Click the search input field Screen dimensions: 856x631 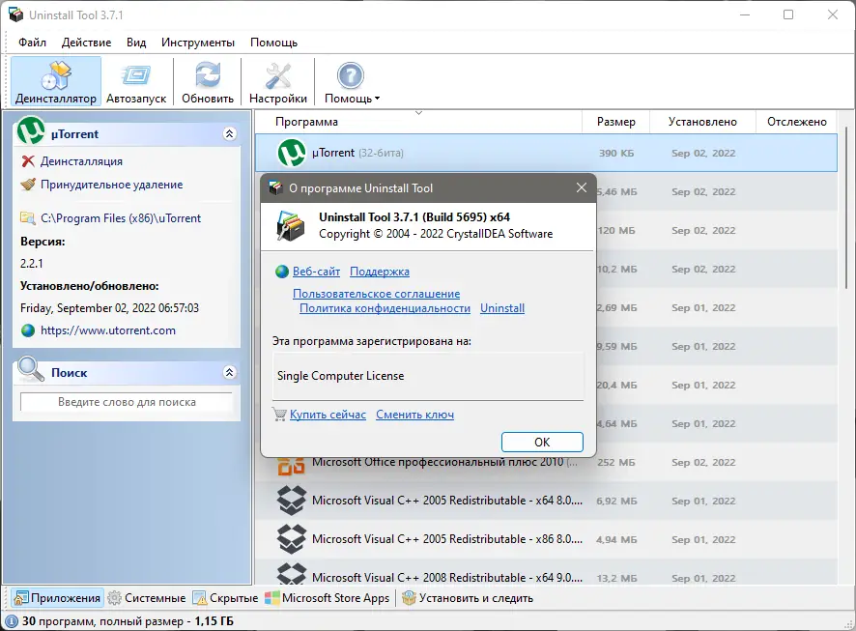point(127,402)
